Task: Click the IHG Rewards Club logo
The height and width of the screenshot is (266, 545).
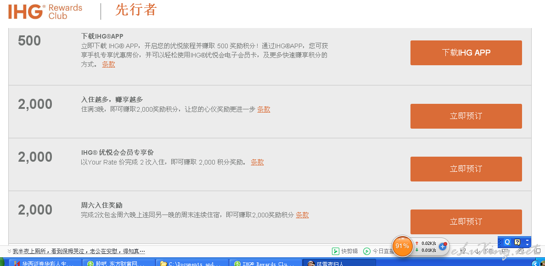Action: coord(45,11)
